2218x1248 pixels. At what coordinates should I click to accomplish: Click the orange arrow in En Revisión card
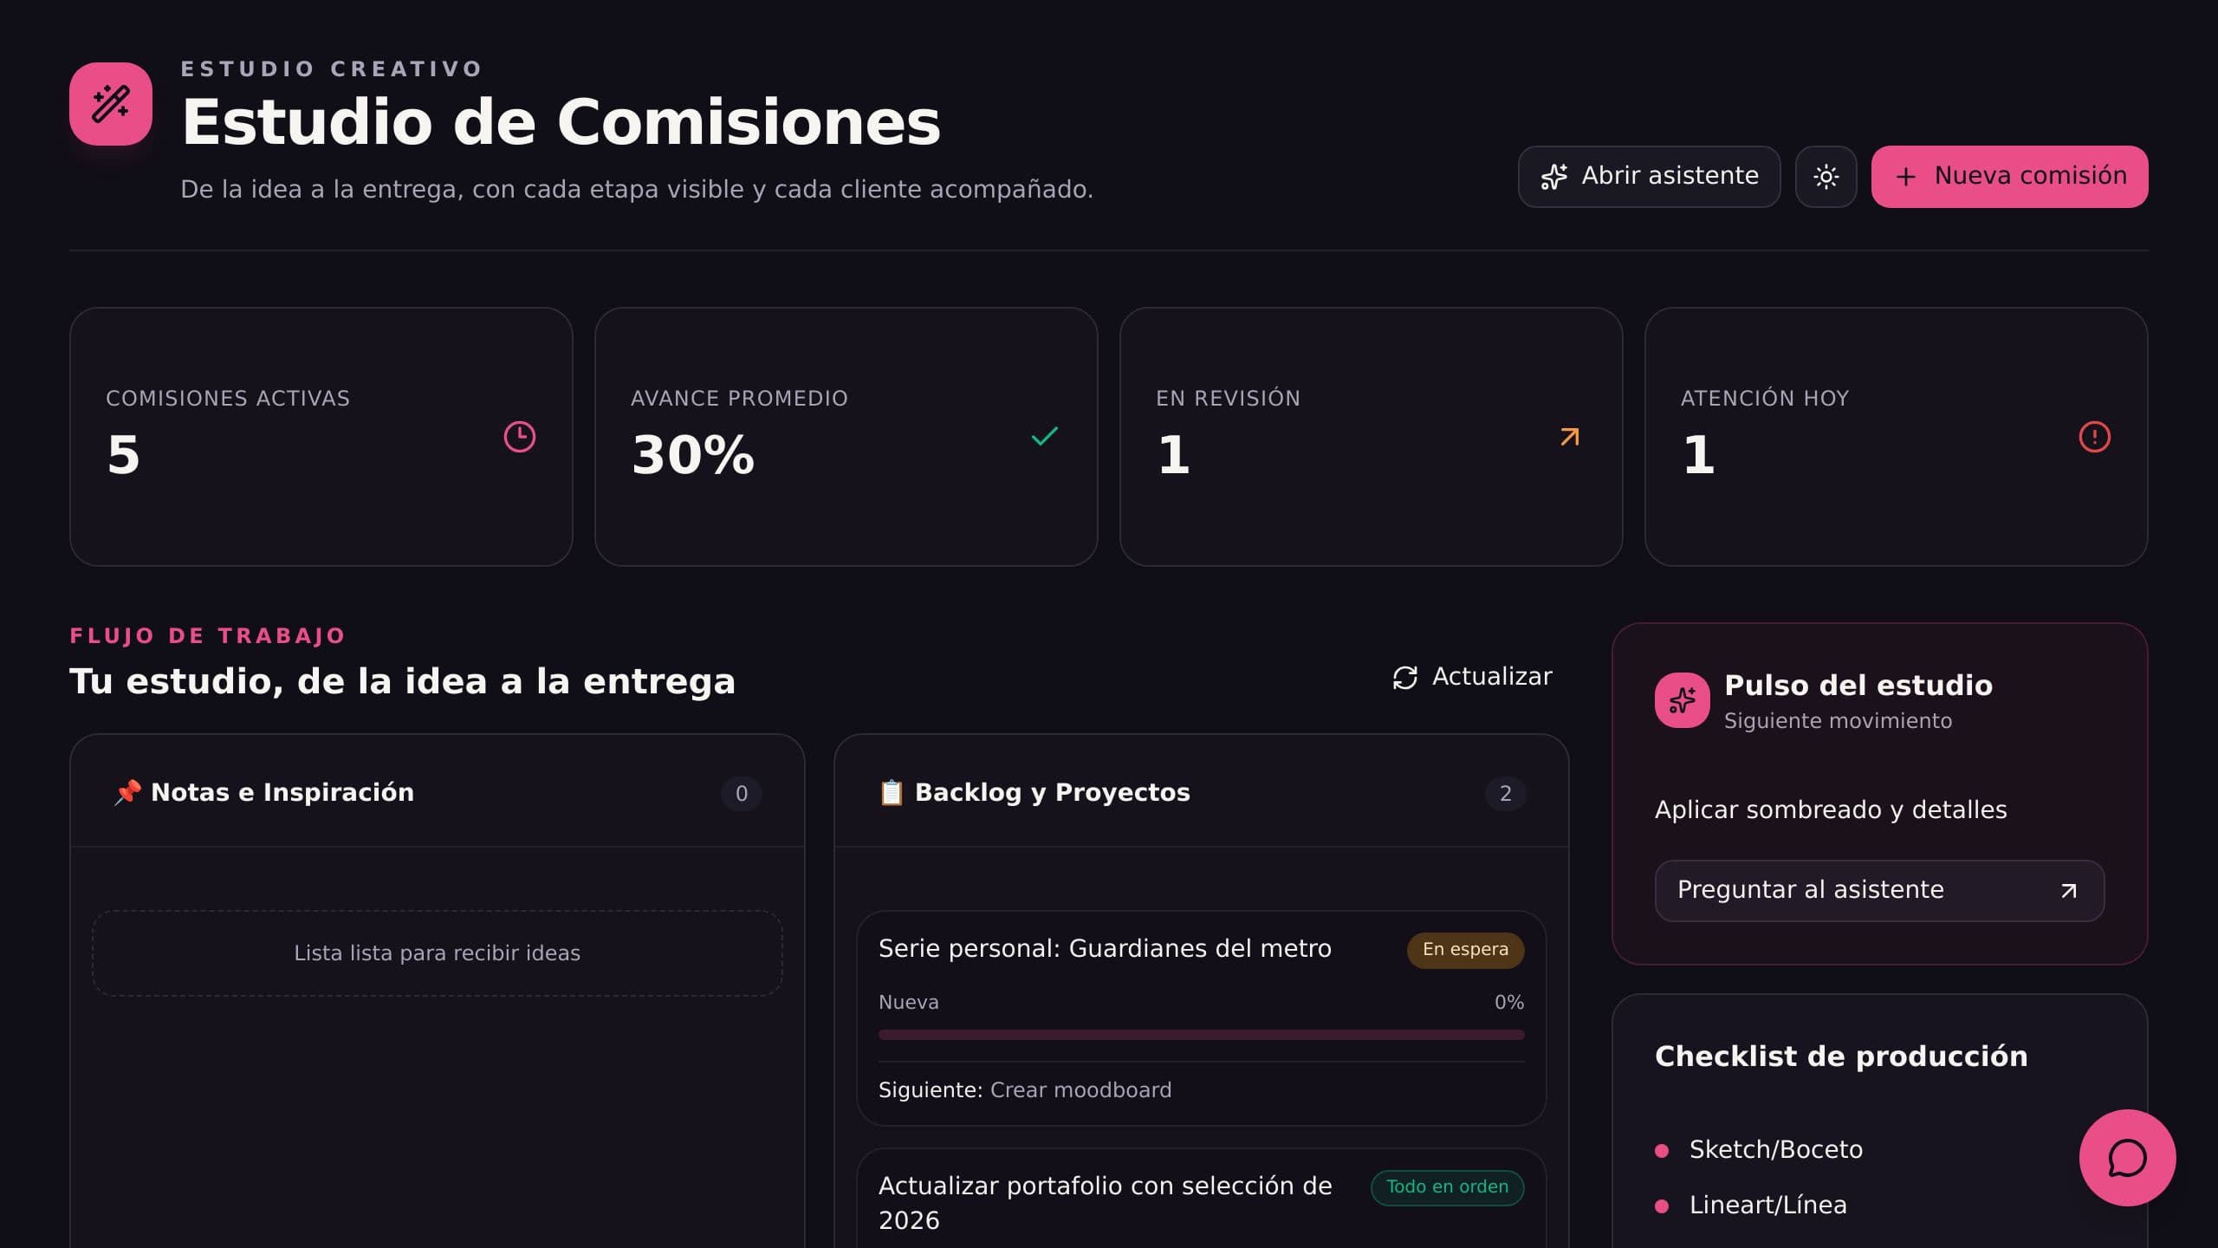tap(1570, 437)
